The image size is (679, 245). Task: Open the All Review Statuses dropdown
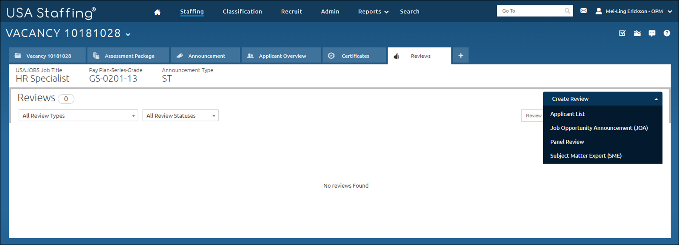tap(180, 115)
